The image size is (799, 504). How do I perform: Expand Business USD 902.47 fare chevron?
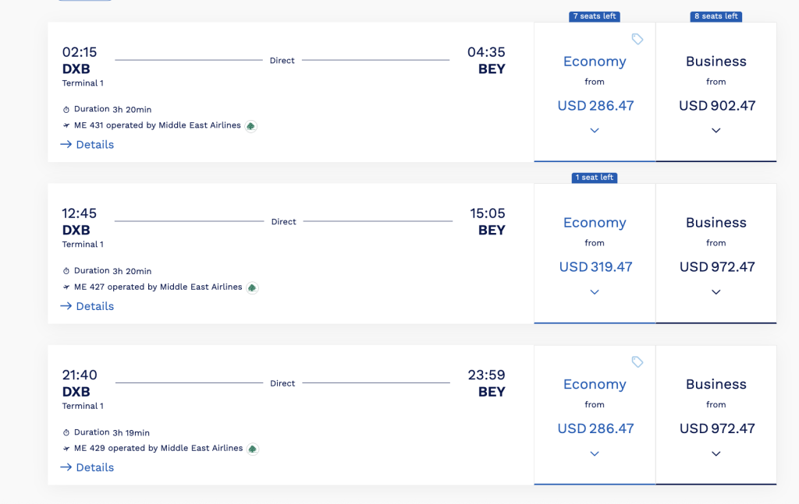tap(716, 131)
